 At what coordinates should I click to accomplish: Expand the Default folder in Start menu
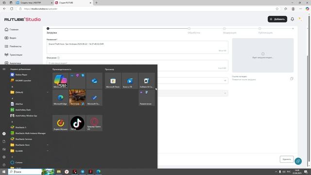[x=29, y=92]
